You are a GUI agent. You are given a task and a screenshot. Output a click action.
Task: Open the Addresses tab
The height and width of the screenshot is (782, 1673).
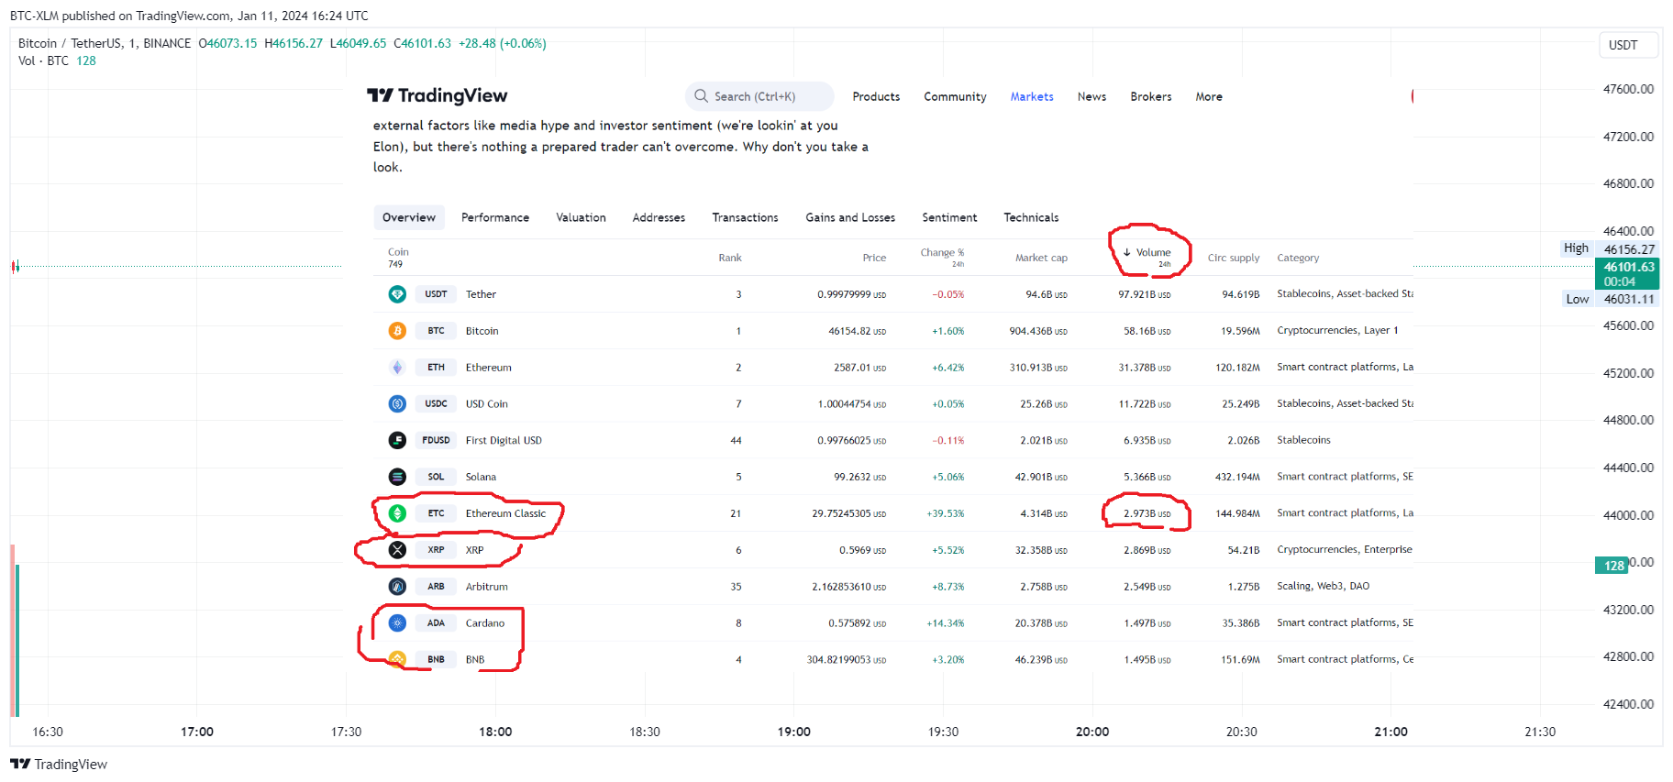[x=659, y=217]
